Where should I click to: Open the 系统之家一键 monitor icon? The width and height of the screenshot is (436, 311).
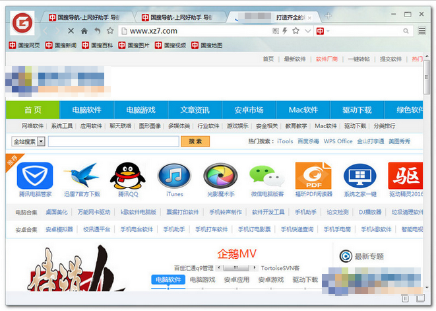[x=360, y=176]
